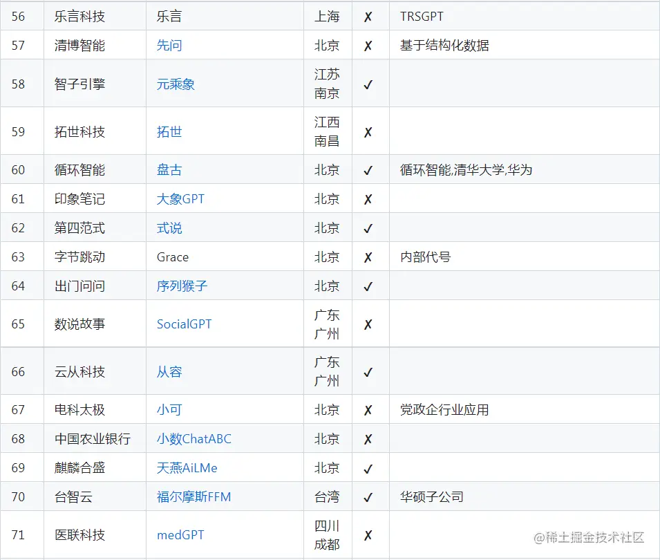This screenshot has height=560, width=660.
Task: Open the 小数ChatABC link
Action: point(191,438)
